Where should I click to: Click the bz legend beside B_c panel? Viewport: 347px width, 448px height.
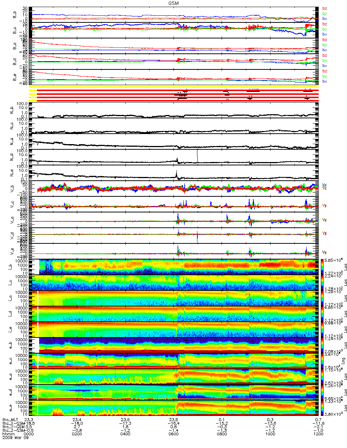325,24
